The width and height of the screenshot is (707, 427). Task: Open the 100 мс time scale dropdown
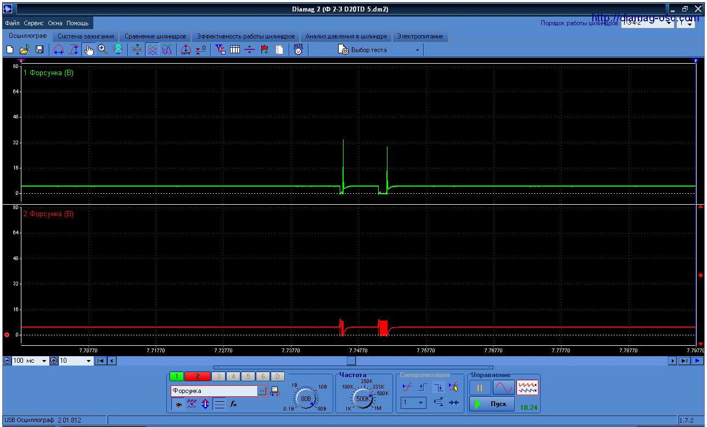(30, 361)
